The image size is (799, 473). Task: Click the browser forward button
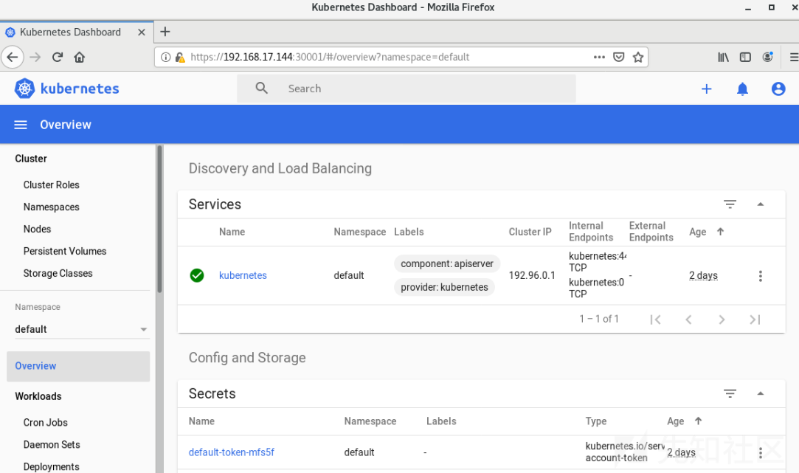35,57
